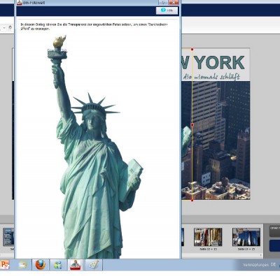Viewport: 280px width, 276px height.
Task: Click the page thumbnail strip horizontal scrollbar
Action: pyautogui.click(x=222, y=256)
